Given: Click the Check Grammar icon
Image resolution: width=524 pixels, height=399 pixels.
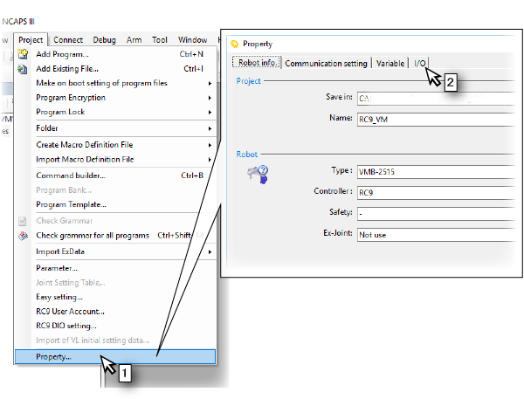Looking at the screenshot, I should click(24, 221).
